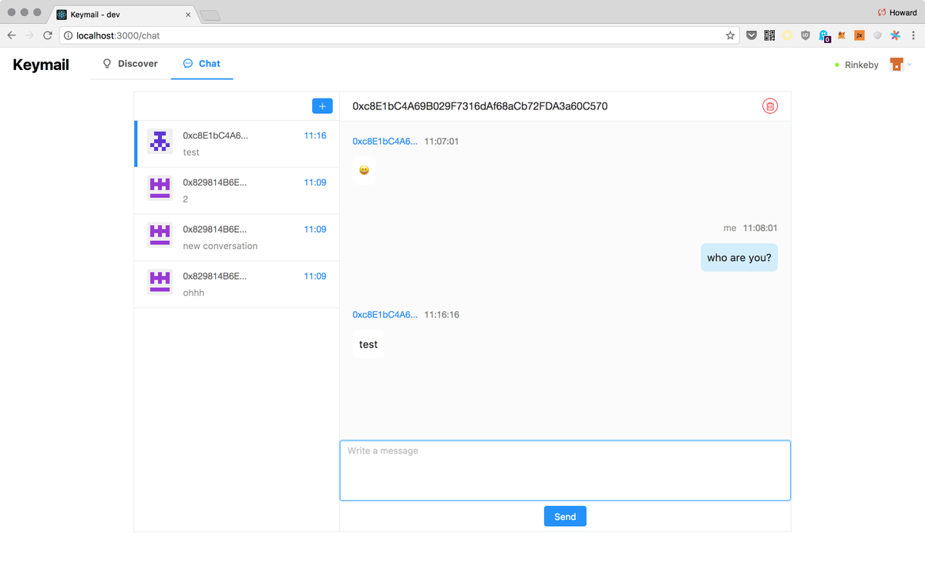925x563 pixels.
Task: Click the "test" message bubble in the chat
Action: click(368, 344)
